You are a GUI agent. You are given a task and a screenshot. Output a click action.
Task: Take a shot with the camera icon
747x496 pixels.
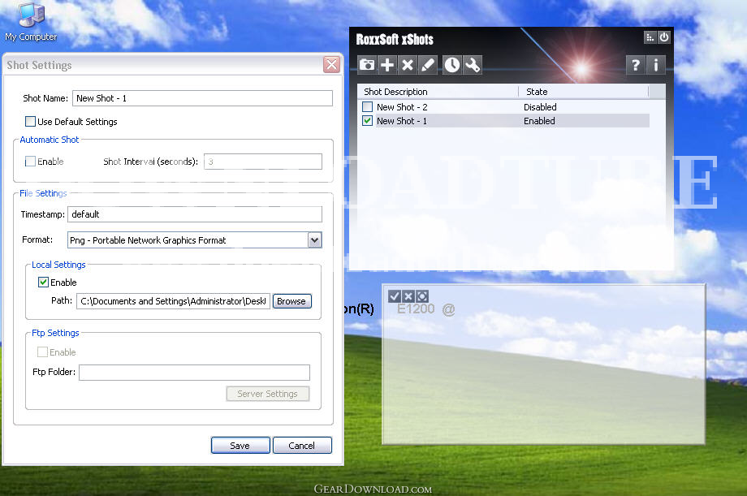point(367,65)
